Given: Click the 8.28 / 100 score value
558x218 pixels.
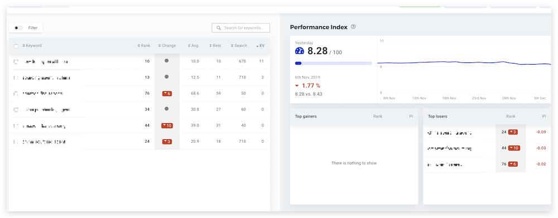Looking at the screenshot, I should (x=325, y=51).
